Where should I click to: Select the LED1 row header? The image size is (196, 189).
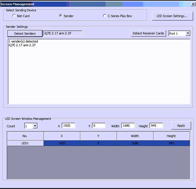[25, 143]
